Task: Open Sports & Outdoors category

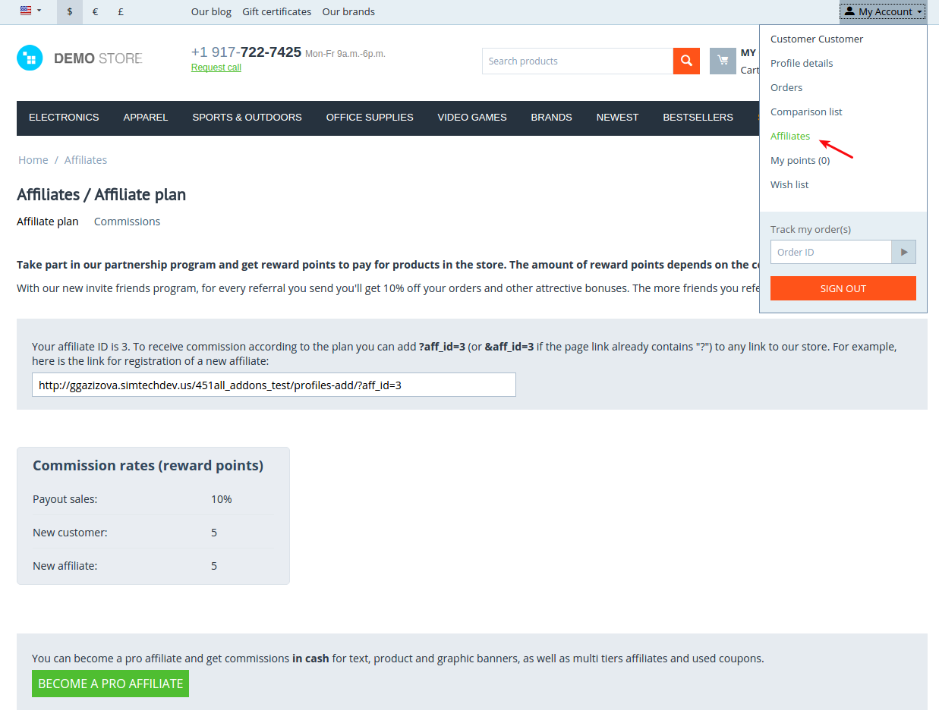Action: [247, 118]
